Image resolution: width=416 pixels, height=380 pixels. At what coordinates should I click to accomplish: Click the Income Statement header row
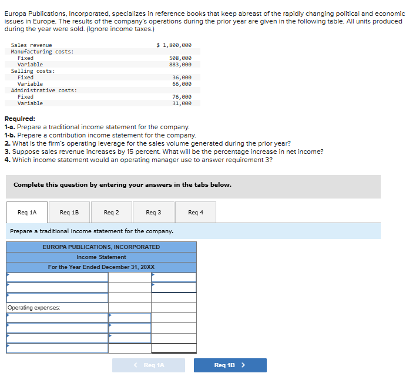101,257
